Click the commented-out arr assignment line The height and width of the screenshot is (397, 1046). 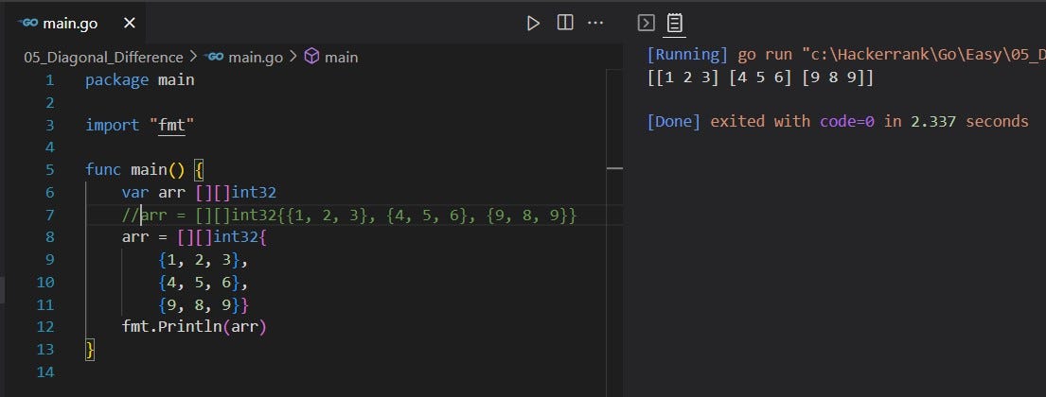[348, 216]
